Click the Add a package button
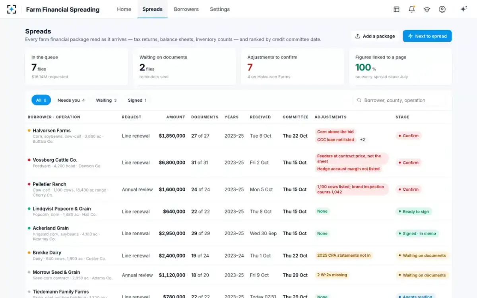This screenshot has height=298, width=477. click(x=375, y=36)
